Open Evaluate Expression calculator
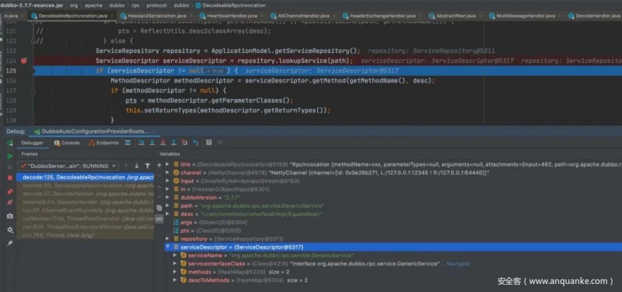Screen dimensions: 622x292 point(209,143)
